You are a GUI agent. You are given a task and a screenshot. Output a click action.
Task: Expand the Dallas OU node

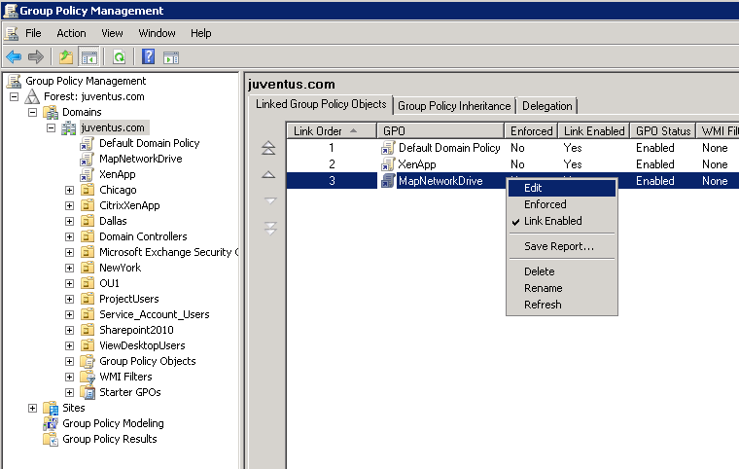click(69, 221)
